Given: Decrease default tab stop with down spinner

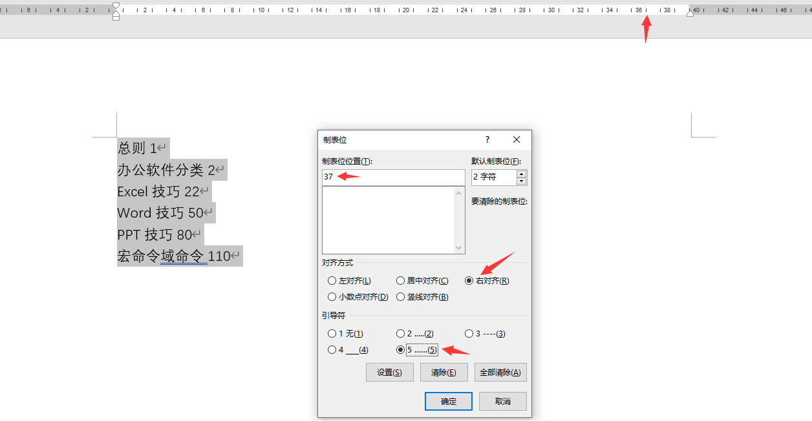Looking at the screenshot, I should 522,181.
